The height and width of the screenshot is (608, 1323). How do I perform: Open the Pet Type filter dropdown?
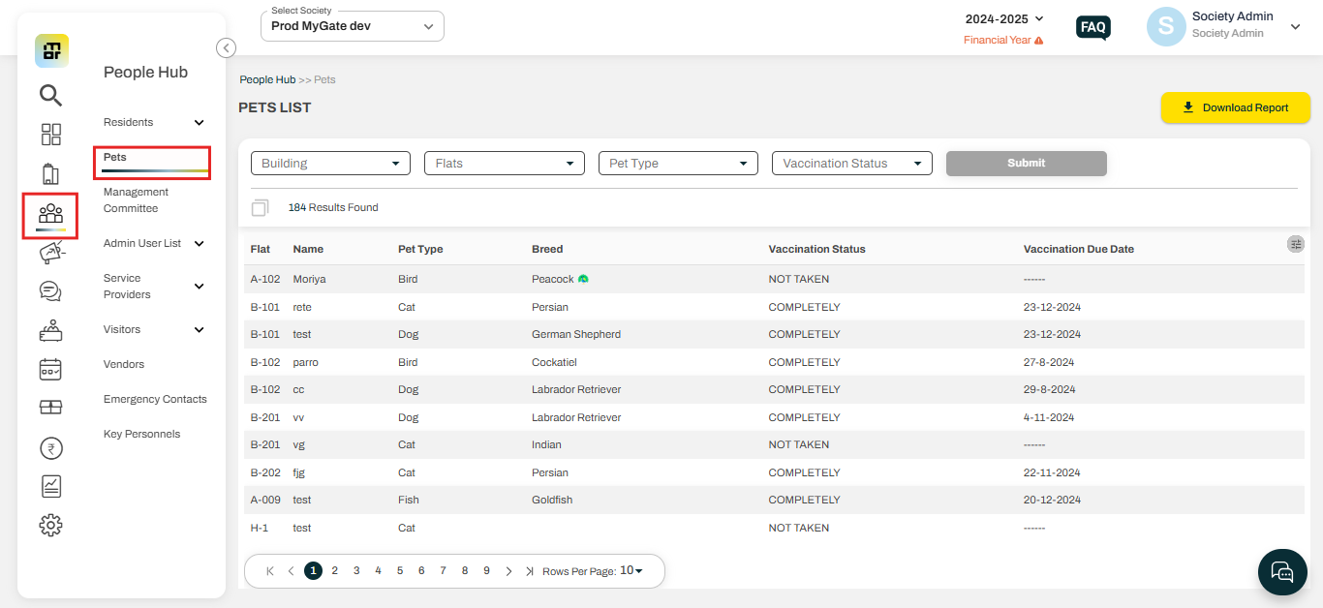[678, 164]
